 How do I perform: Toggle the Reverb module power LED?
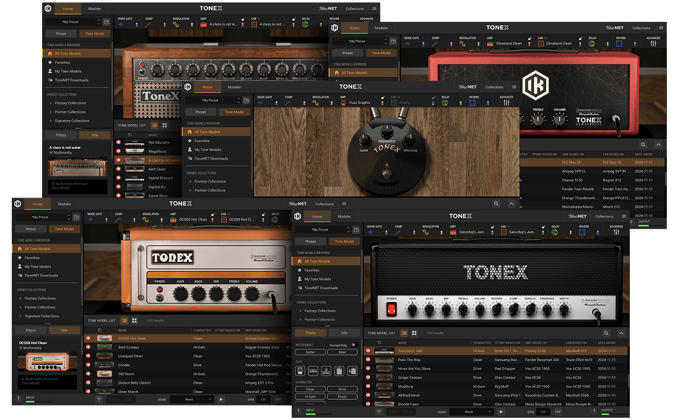[x=598, y=231]
